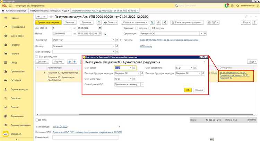Screen dimensions: 260x141
Task: Click the Записать button
Action: [x=70, y=23]
